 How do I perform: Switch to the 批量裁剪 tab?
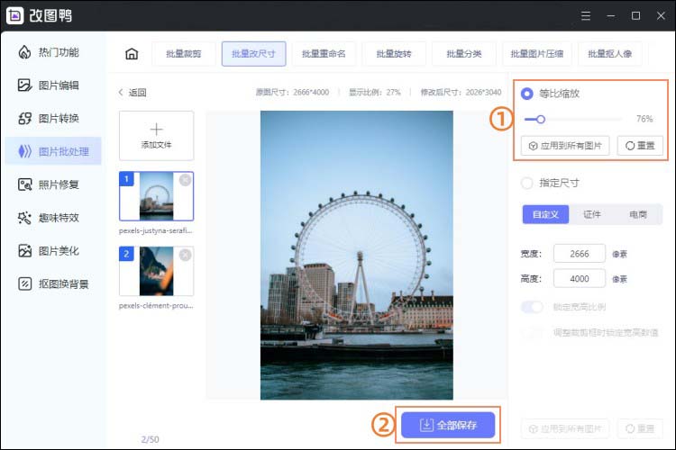click(x=184, y=54)
